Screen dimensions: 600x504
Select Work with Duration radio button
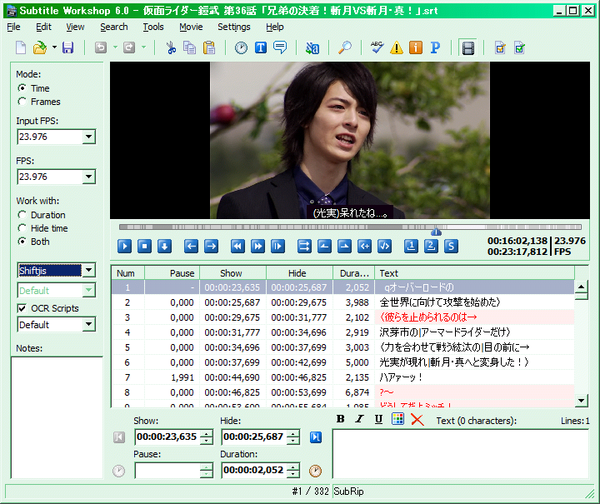click(x=22, y=215)
